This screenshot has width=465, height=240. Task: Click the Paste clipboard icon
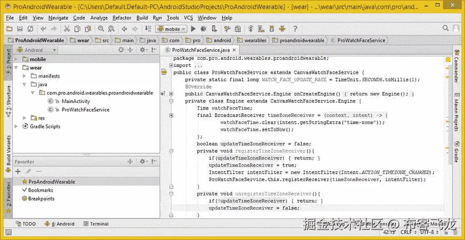(88, 29)
